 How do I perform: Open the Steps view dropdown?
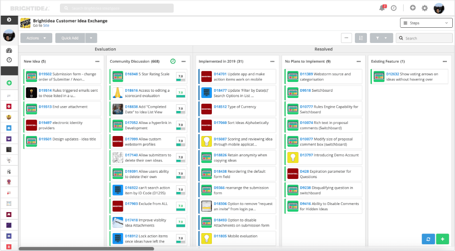426,23
